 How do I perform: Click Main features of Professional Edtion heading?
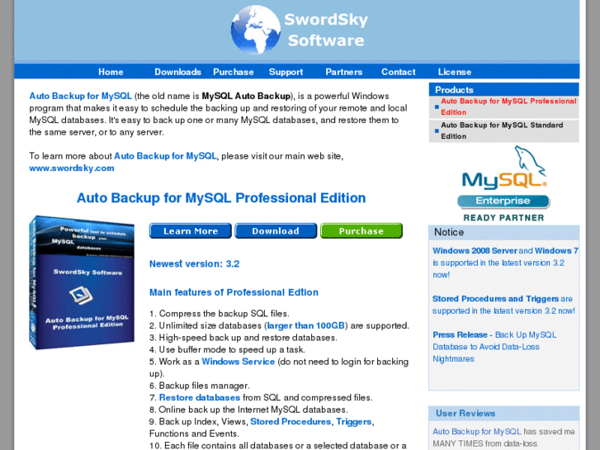234,292
